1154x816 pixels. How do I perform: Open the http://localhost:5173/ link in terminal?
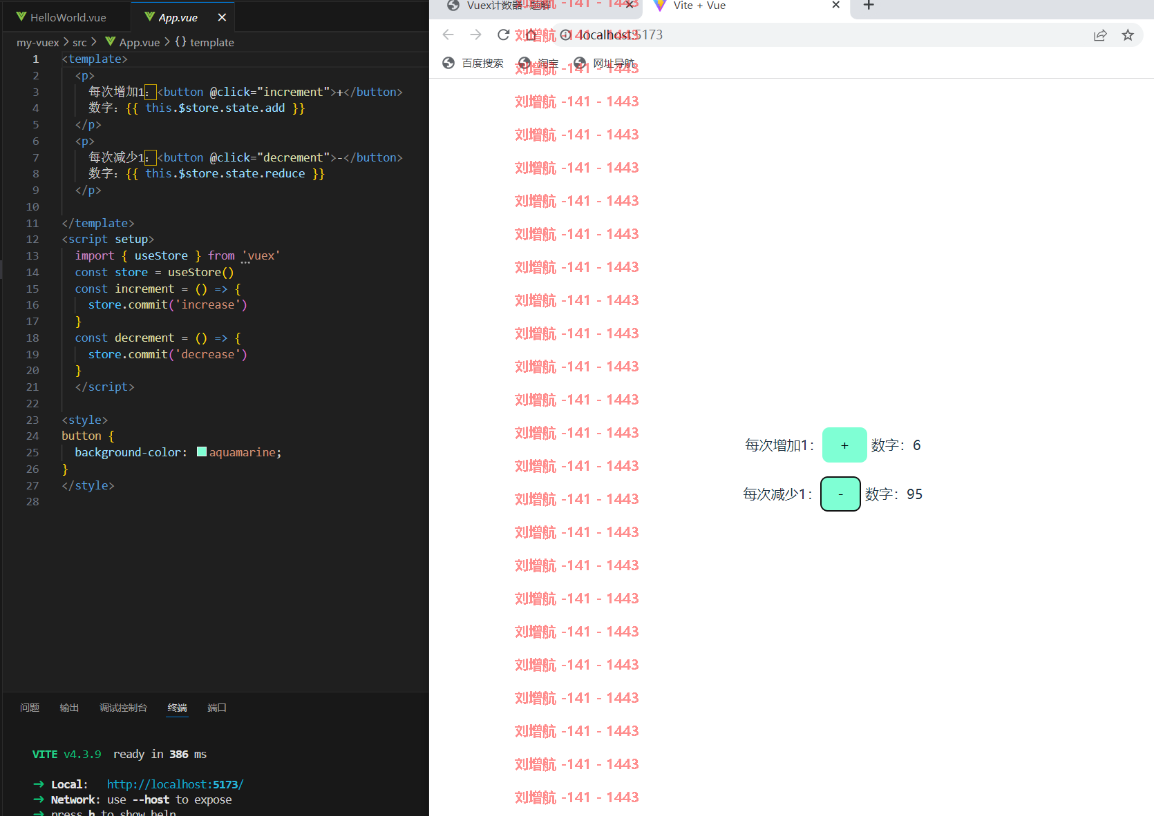(175, 784)
